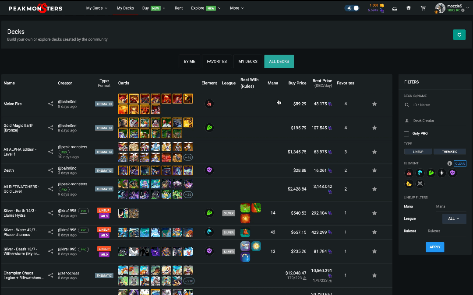
Task: Switch to MY DECKS tab
Action: click(247, 62)
